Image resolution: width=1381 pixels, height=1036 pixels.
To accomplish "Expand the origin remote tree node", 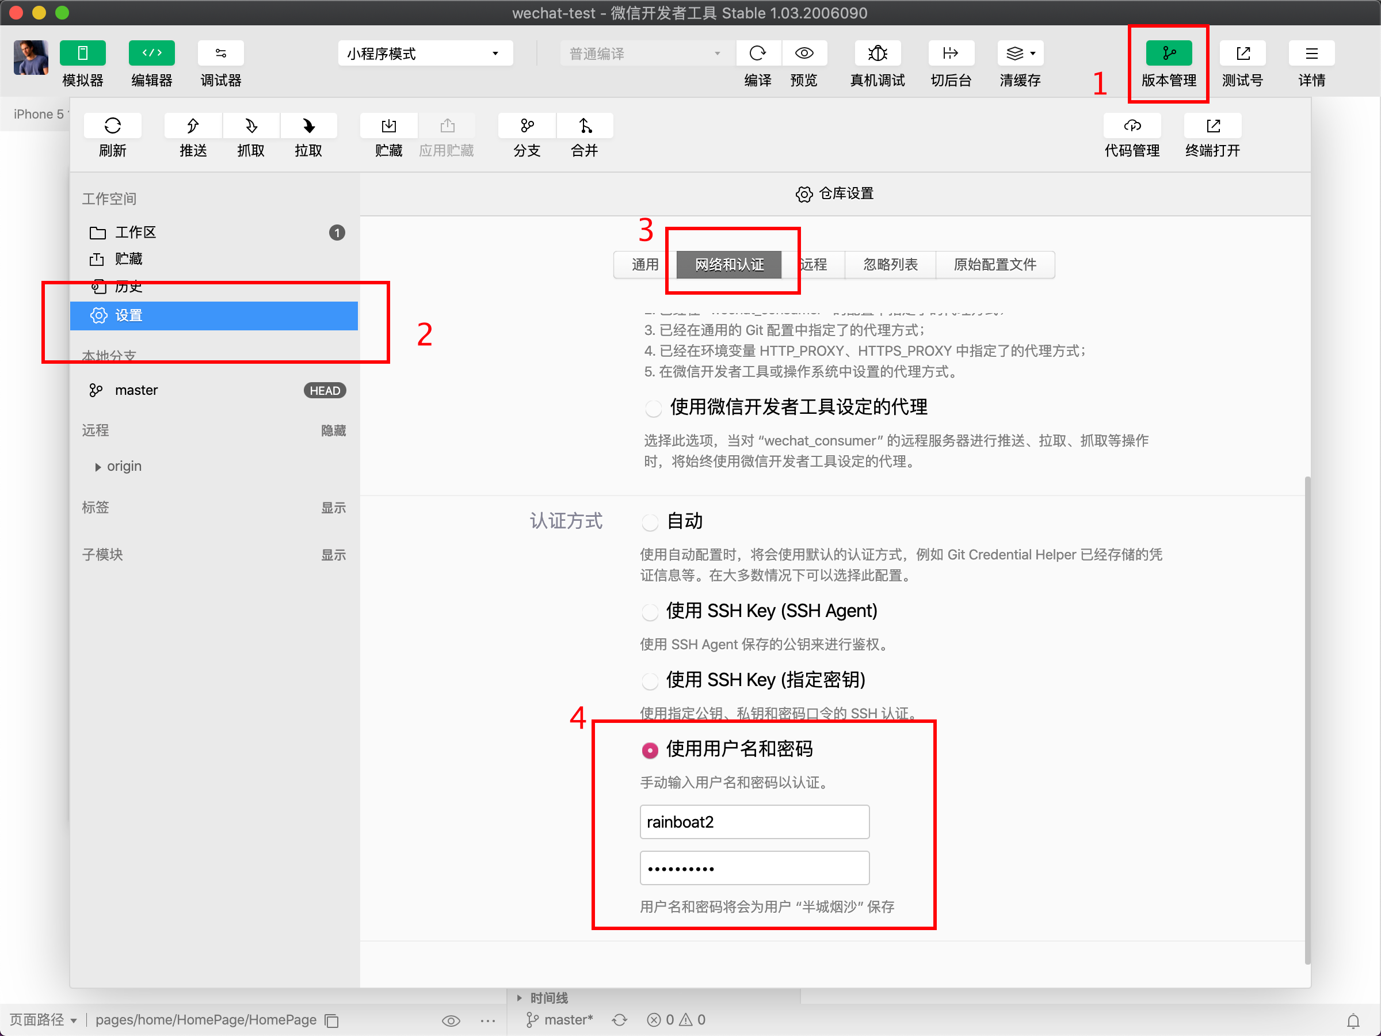I will (x=98, y=466).
